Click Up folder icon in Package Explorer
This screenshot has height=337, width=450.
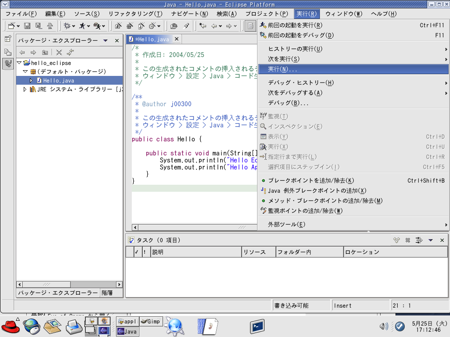45,52
